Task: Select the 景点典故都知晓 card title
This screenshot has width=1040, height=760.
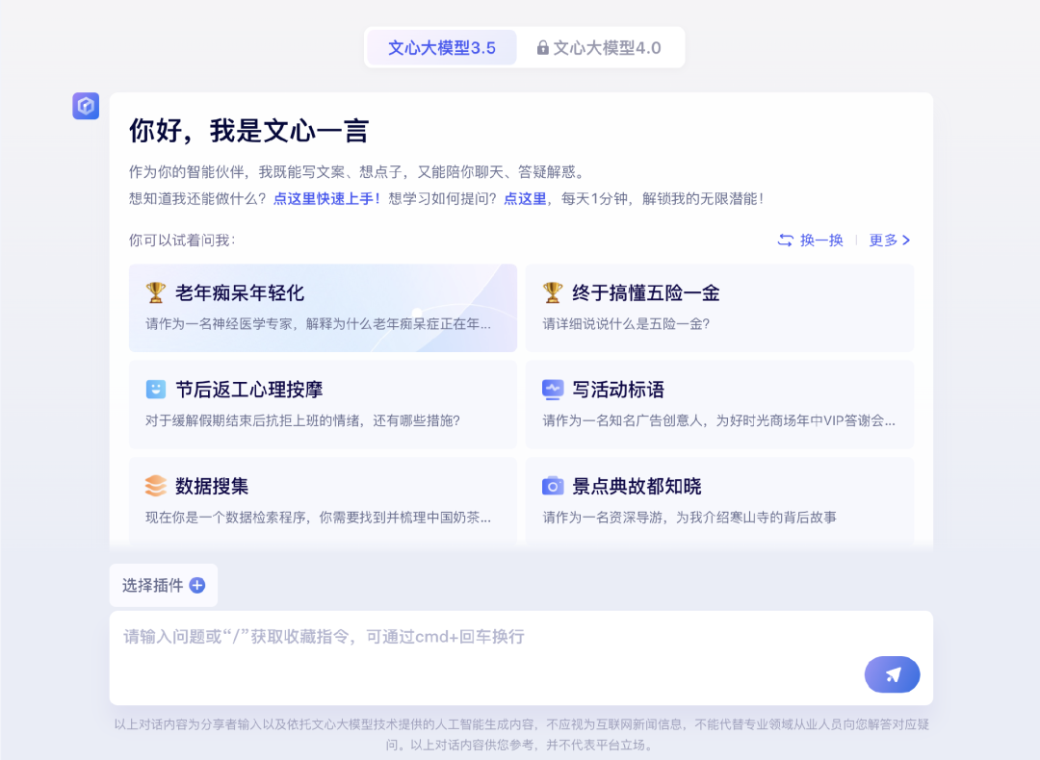Action: 637,487
